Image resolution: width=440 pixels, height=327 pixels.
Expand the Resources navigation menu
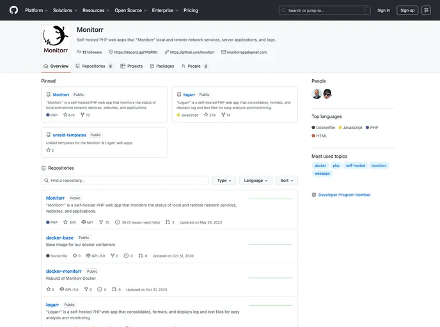pos(96,10)
